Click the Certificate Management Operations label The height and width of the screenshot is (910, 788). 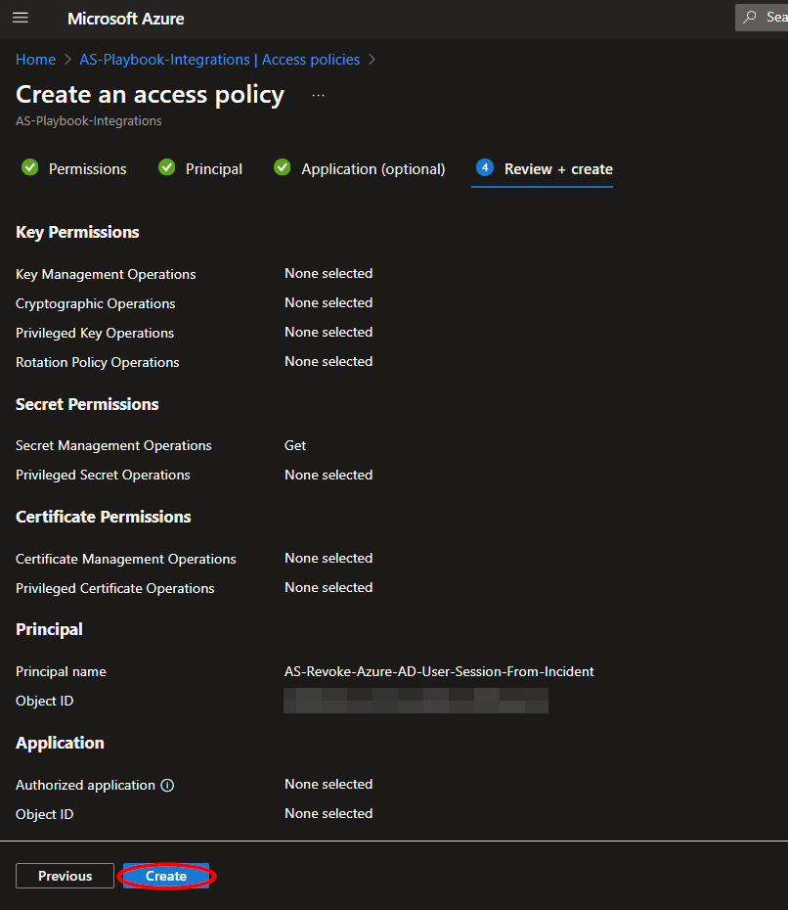[x=126, y=559]
